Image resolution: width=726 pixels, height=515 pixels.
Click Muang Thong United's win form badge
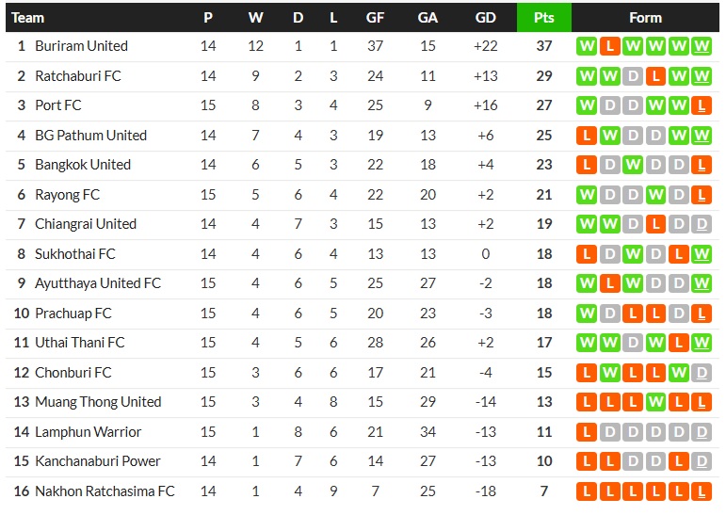tap(655, 402)
